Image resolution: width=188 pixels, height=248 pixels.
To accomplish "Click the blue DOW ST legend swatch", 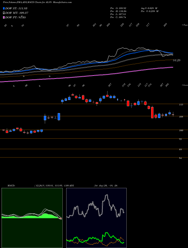I will point(4,8).
